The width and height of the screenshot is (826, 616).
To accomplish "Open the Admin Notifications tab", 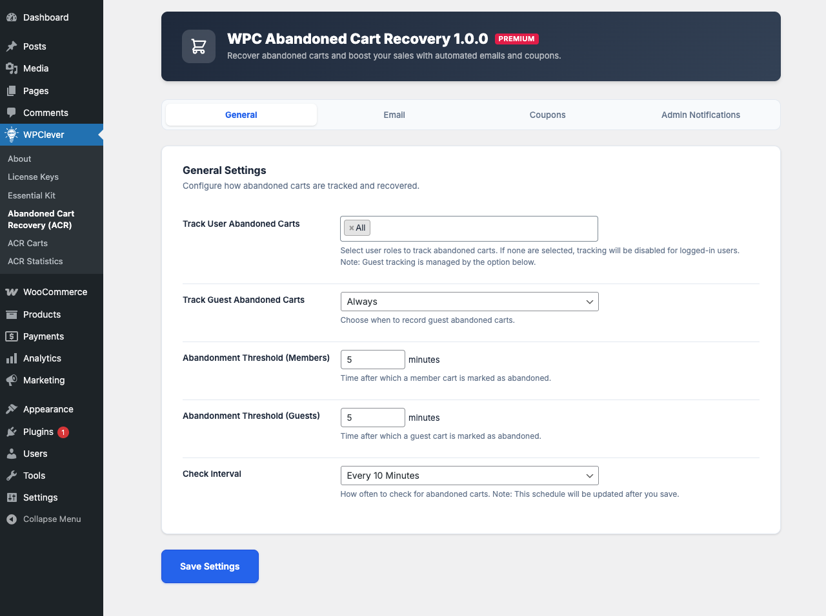I will click(700, 115).
